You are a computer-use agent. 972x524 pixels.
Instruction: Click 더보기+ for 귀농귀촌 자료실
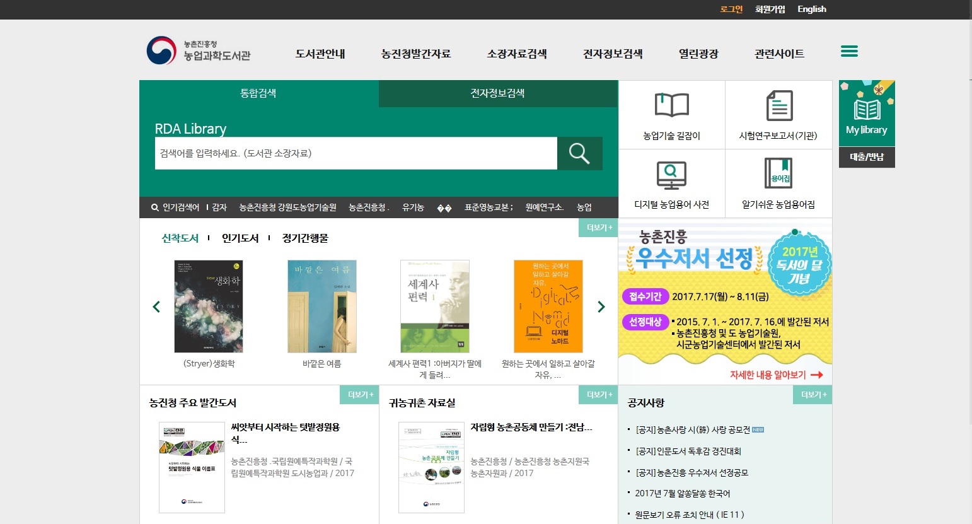[599, 395]
